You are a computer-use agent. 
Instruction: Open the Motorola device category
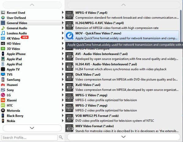[x=32, y=110]
